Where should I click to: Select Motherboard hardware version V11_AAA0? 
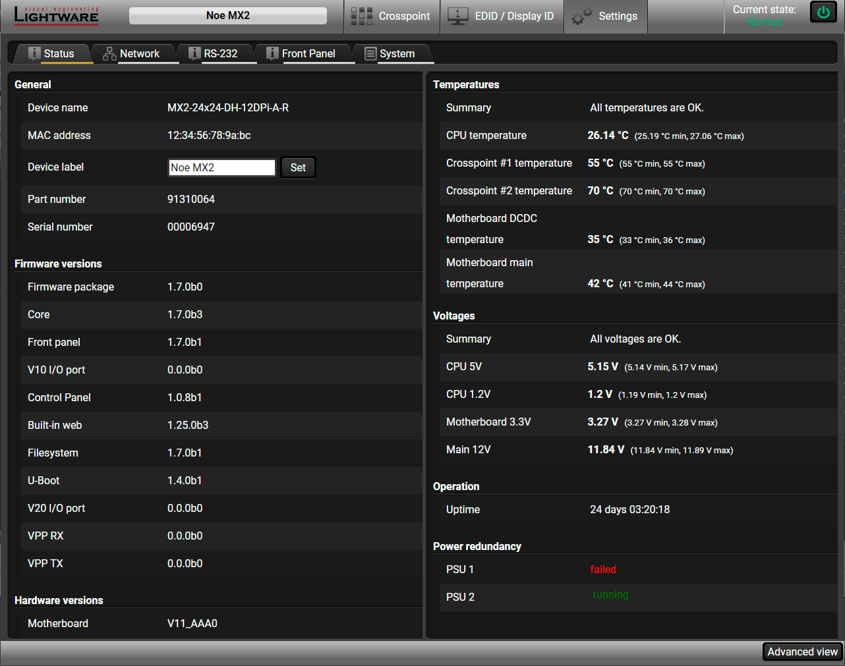192,623
